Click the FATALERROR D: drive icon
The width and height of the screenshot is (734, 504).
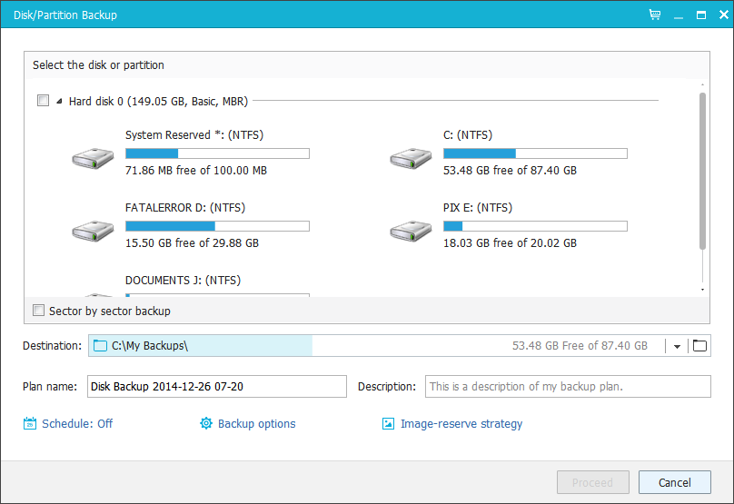(x=92, y=231)
